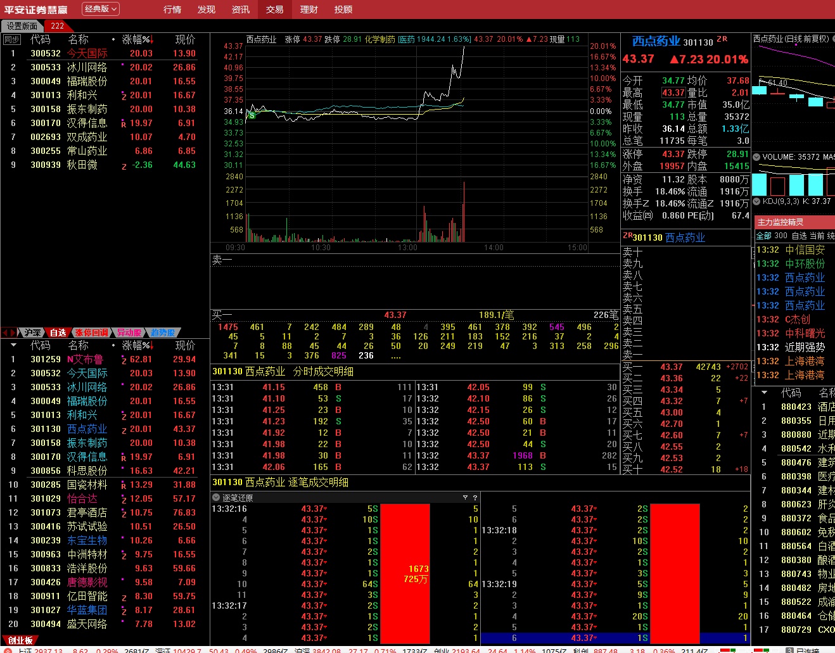Select 西点药业 row in lower list
Image resolution: width=835 pixels, height=653 pixels.
pos(105,429)
